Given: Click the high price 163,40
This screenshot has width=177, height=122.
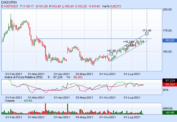Looking at the screenshot, I should coord(56,6).
